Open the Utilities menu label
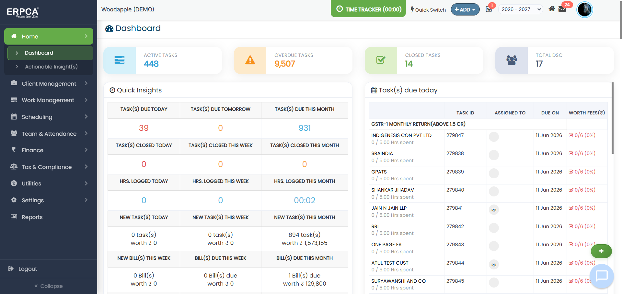The width and height of the screenshot is (622, 294). click(31, 184)
